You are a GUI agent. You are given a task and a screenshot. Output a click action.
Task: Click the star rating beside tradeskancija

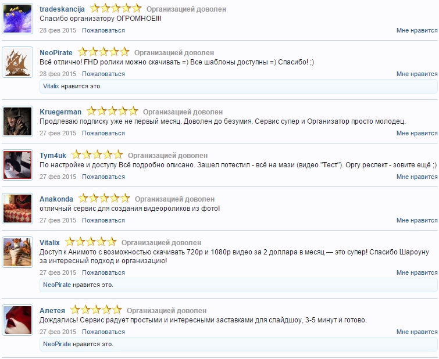tap(116, 9)
